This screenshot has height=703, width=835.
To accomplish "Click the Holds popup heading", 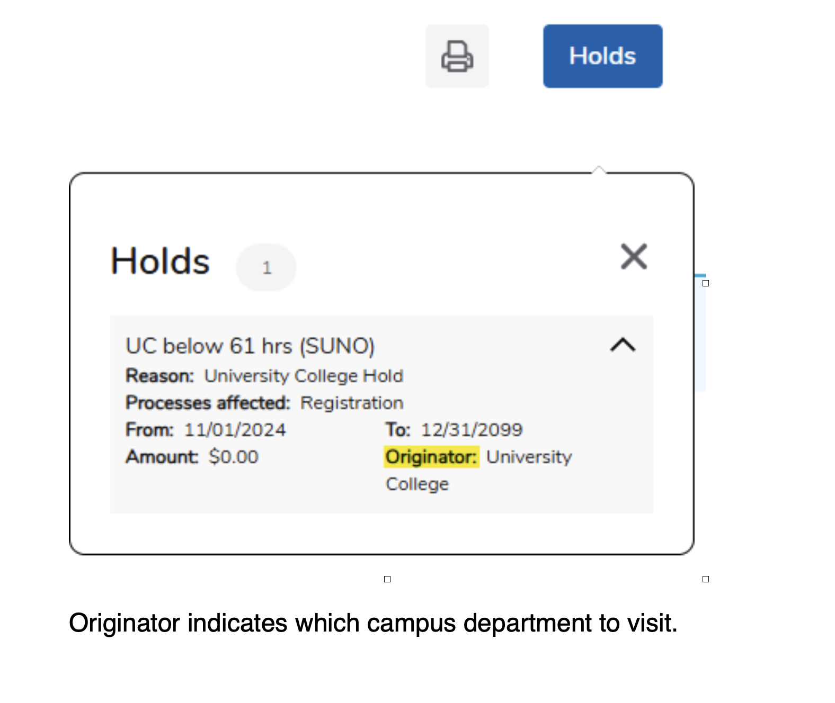I will coord(160,261).
